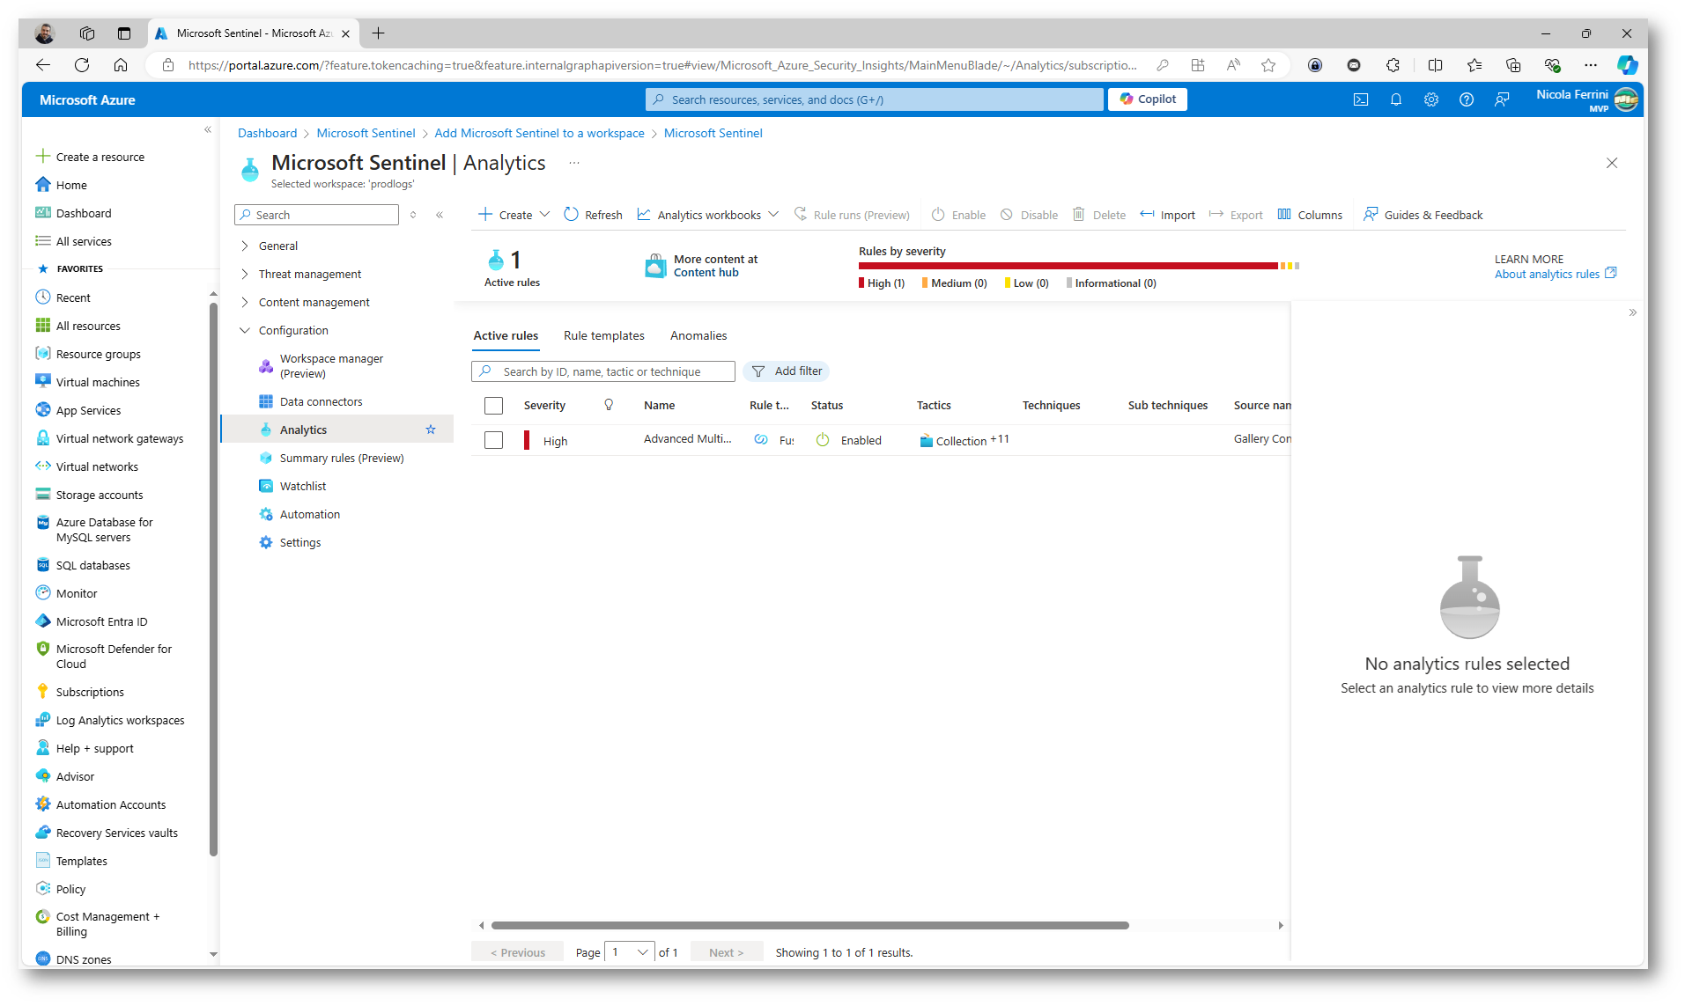Viewport: 1685px width, 1006px height.
Task: Open Monitor in portal sidebar
Action: click(77, 593)
